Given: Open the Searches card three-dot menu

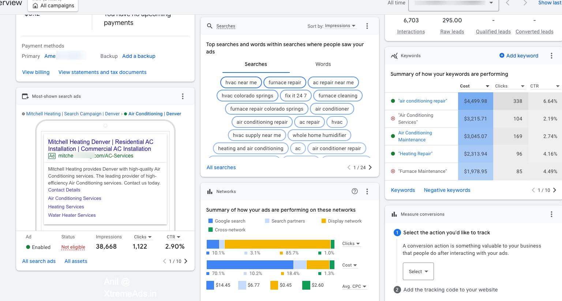Looking at the screenshot, I should 367,26.
